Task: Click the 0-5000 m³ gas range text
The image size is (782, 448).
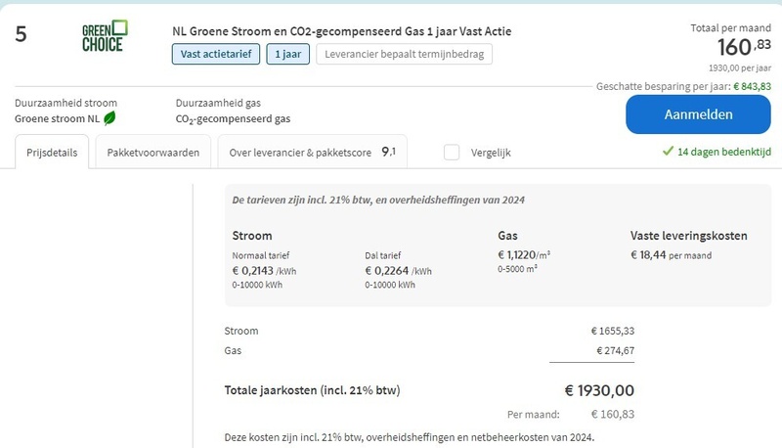Action: (518, 269)
